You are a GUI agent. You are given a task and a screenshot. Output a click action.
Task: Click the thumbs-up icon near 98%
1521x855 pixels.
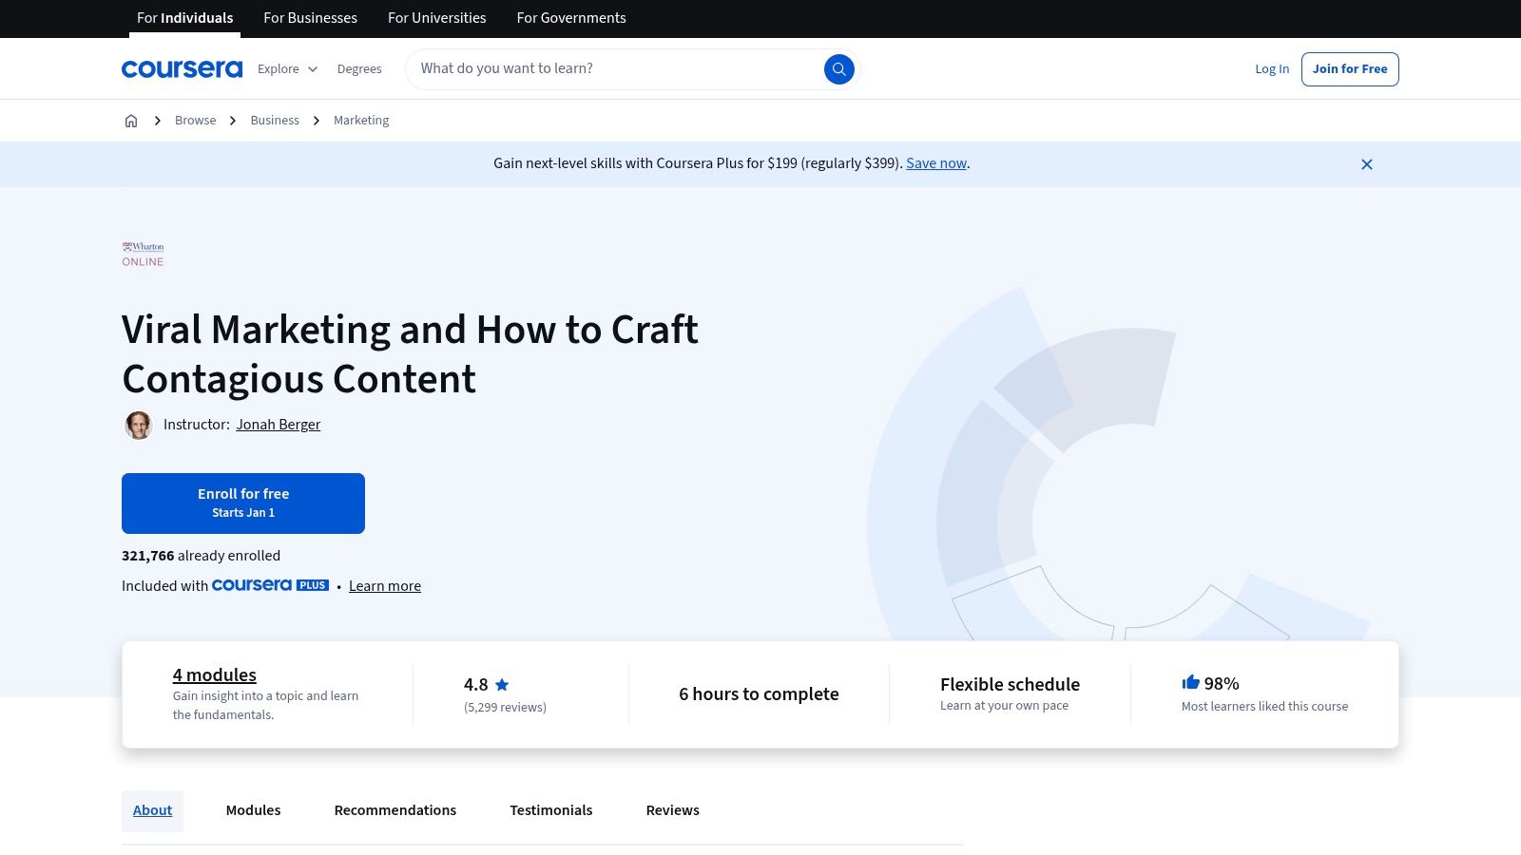coord(1190,681)
